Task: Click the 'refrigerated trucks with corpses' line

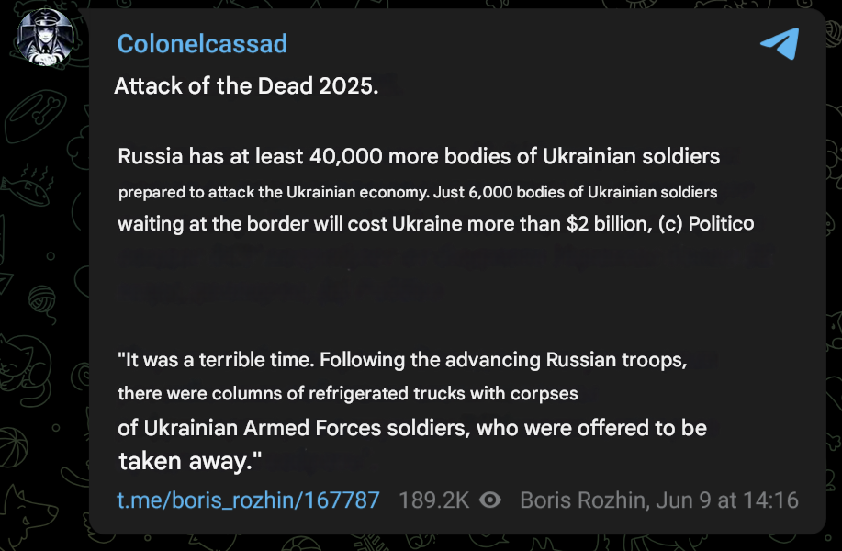Action: (348, 394)
